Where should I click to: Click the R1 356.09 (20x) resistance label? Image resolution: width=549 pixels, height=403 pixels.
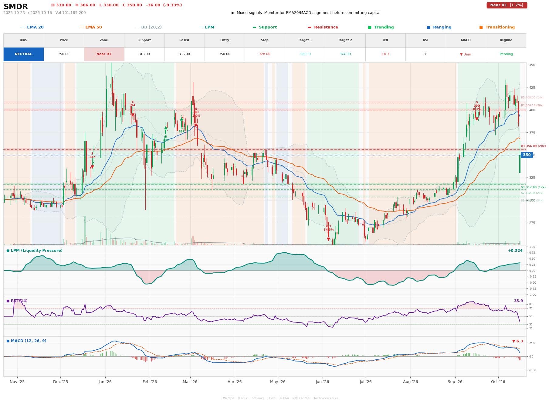pos(533,146)
